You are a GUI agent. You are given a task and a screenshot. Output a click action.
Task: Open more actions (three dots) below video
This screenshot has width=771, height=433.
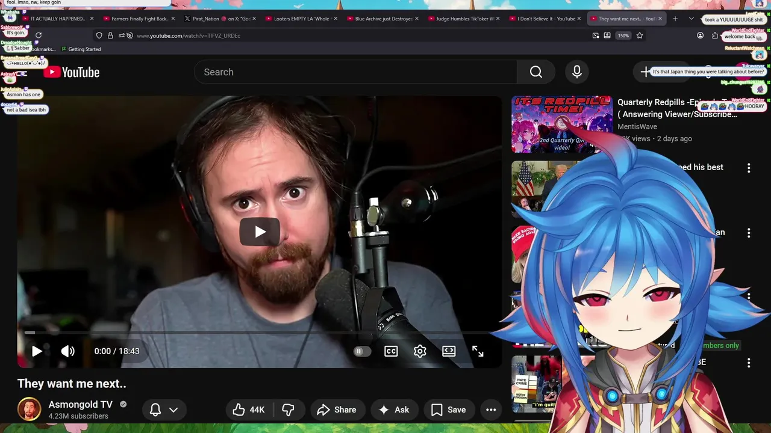point(491,410)
